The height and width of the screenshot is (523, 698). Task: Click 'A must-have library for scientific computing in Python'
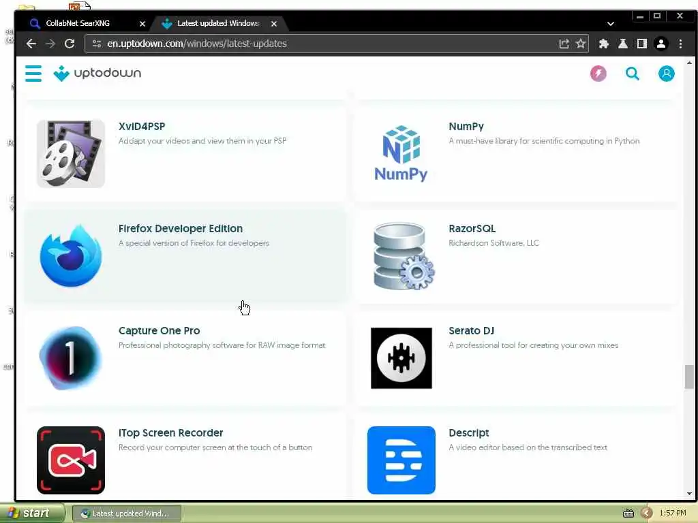pyautogui.click(x=544, y=141)
